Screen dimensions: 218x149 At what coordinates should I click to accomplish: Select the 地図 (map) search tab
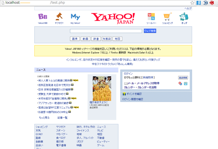(x=117, y=39)
